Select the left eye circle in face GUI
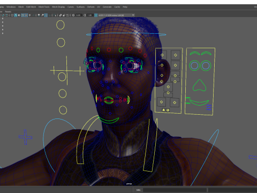 click(194, 65)
